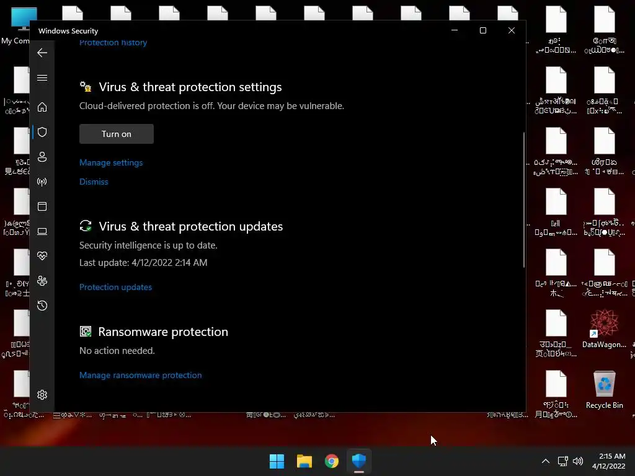Open the Home section in sidebar
This screenshot has width=635, height=476.
click(x=42, y=107)
